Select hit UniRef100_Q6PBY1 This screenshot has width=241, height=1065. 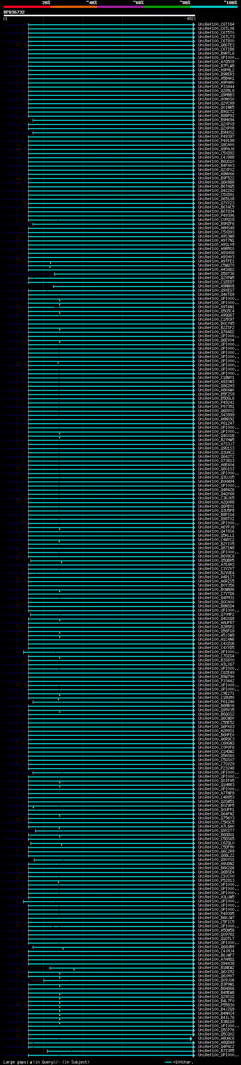tap(216, 507)
